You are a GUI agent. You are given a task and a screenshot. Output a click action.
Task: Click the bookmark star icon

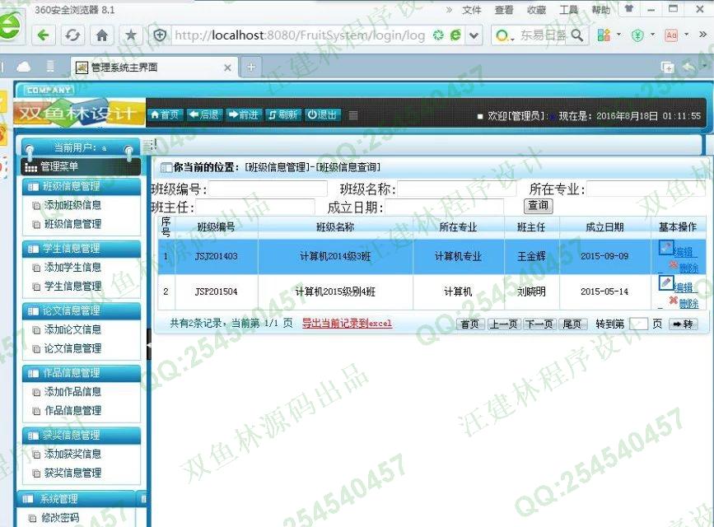(x=130, y=35)
